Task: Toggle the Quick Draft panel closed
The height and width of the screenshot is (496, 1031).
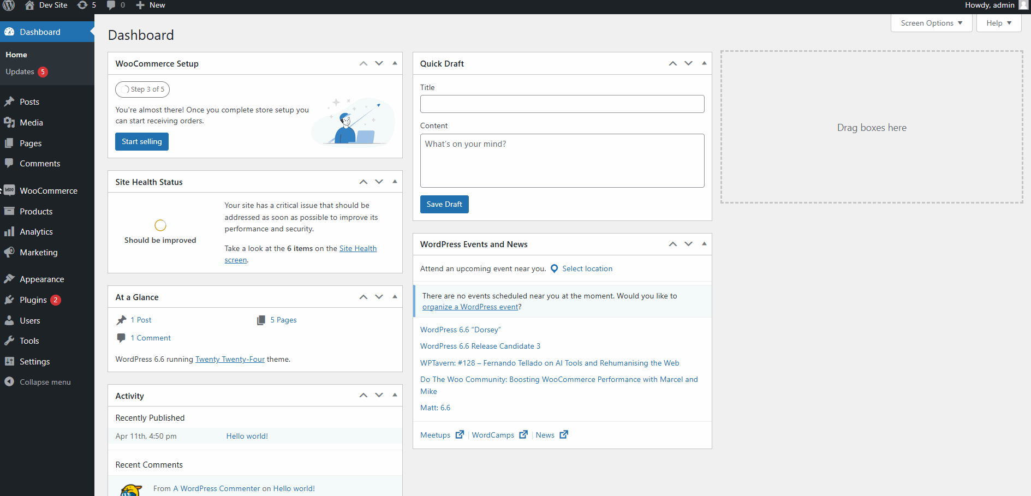Action: [x=704, y=63]
